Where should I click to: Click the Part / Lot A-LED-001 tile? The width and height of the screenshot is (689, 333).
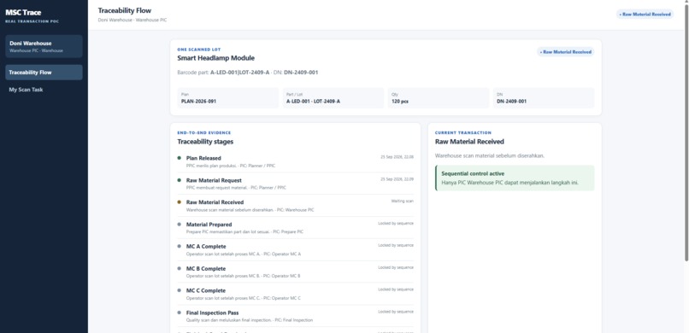point(333,98)
